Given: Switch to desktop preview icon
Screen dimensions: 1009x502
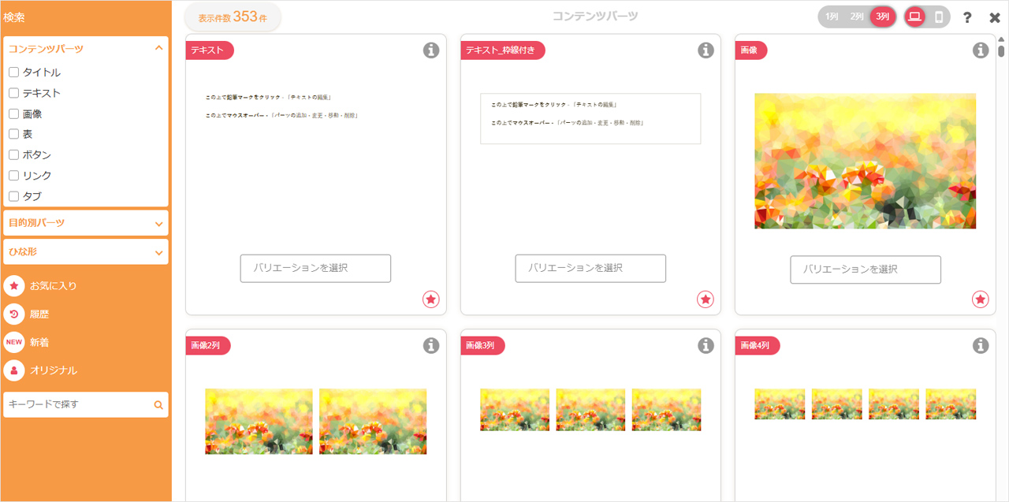Looking at the screenshot, I should [914, 17].
